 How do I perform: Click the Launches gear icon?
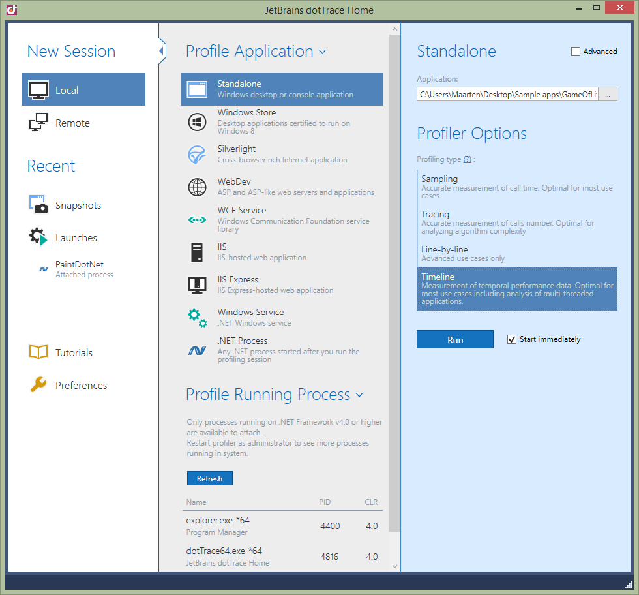click(x=38, y=237)
